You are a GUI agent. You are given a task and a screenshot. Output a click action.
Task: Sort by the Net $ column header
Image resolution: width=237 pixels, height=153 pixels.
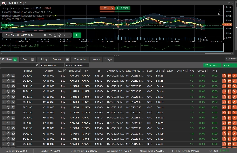(x=214, y=71)
